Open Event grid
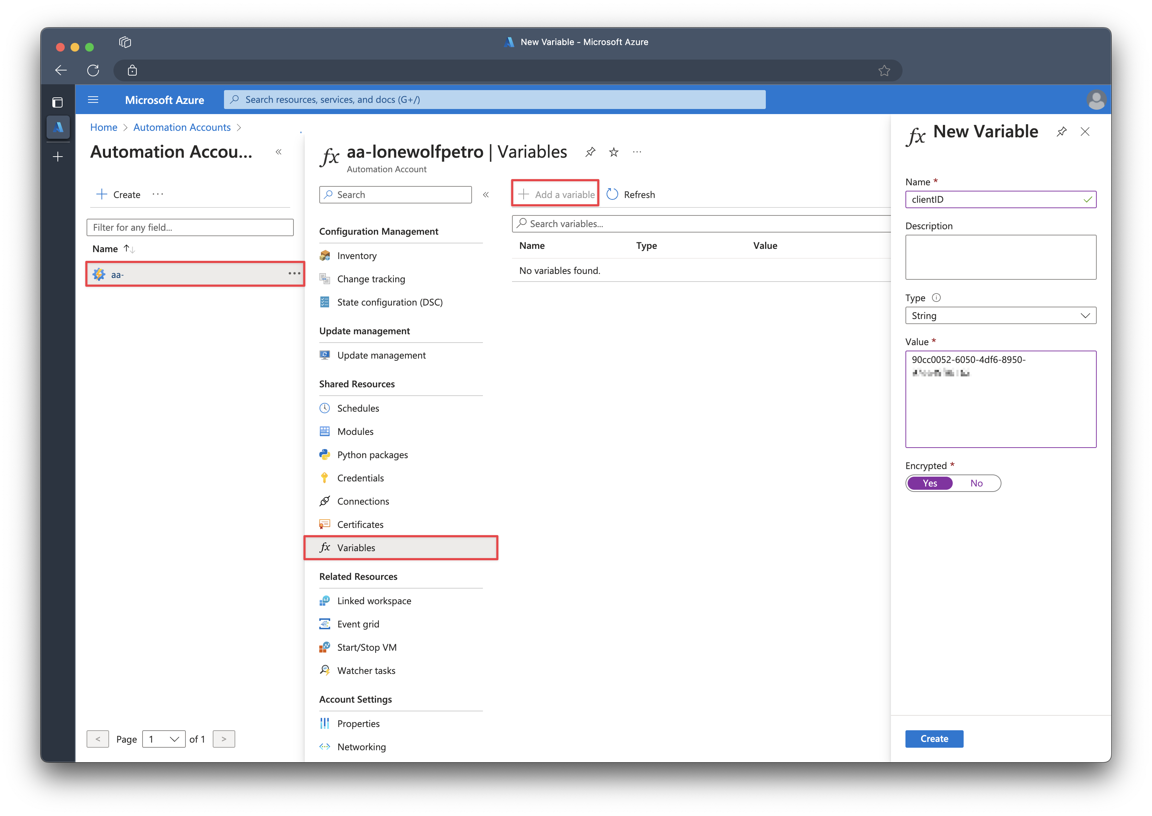The height and width of the screenshot is (816, 1152). click(x=358, y=623)
